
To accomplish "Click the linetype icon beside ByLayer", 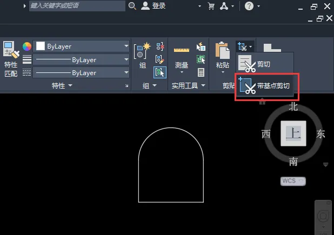I will [27, 72].
